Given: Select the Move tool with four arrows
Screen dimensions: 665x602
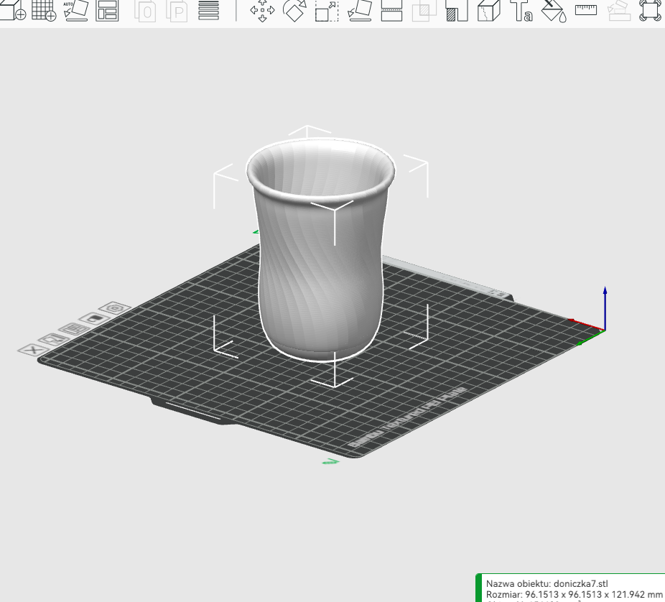Looking at the screenshot, I should click(263, 10).
